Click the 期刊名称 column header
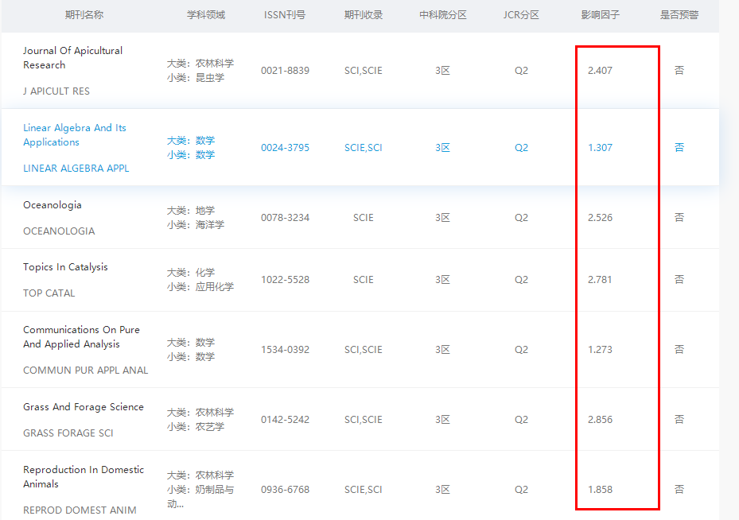 pyautogui.click(x=84, y=15)
